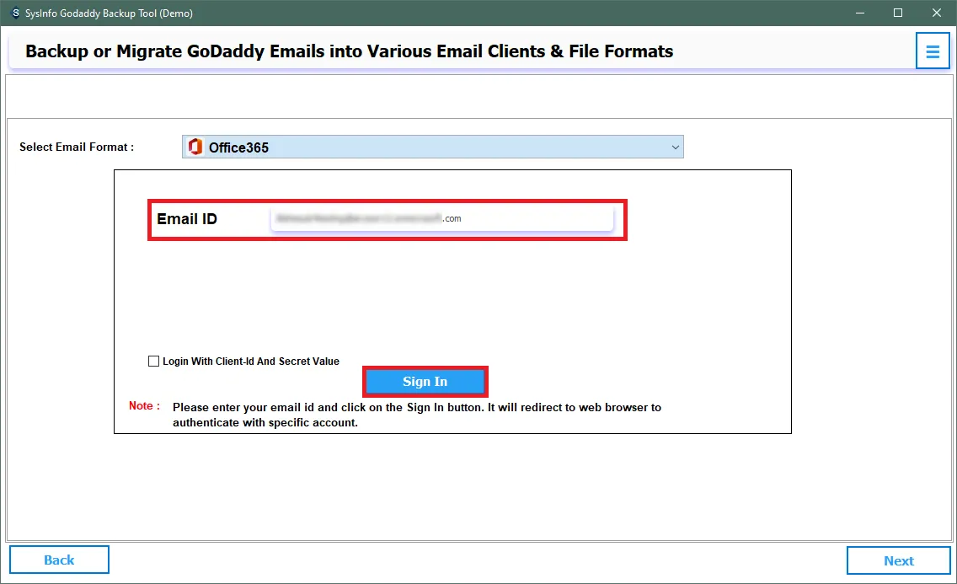Open the hamburger menu icon
Screen dimensions: 957x584
932,51
